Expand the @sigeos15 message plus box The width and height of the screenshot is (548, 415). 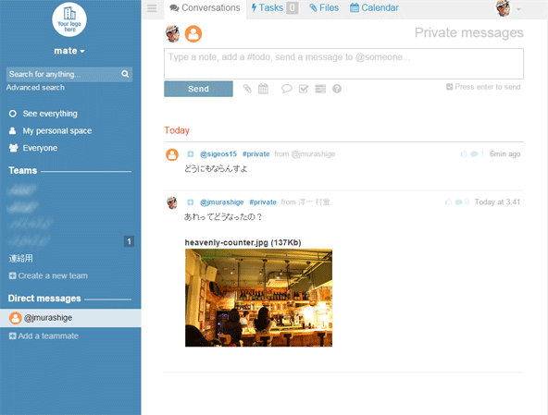(190, 154)
